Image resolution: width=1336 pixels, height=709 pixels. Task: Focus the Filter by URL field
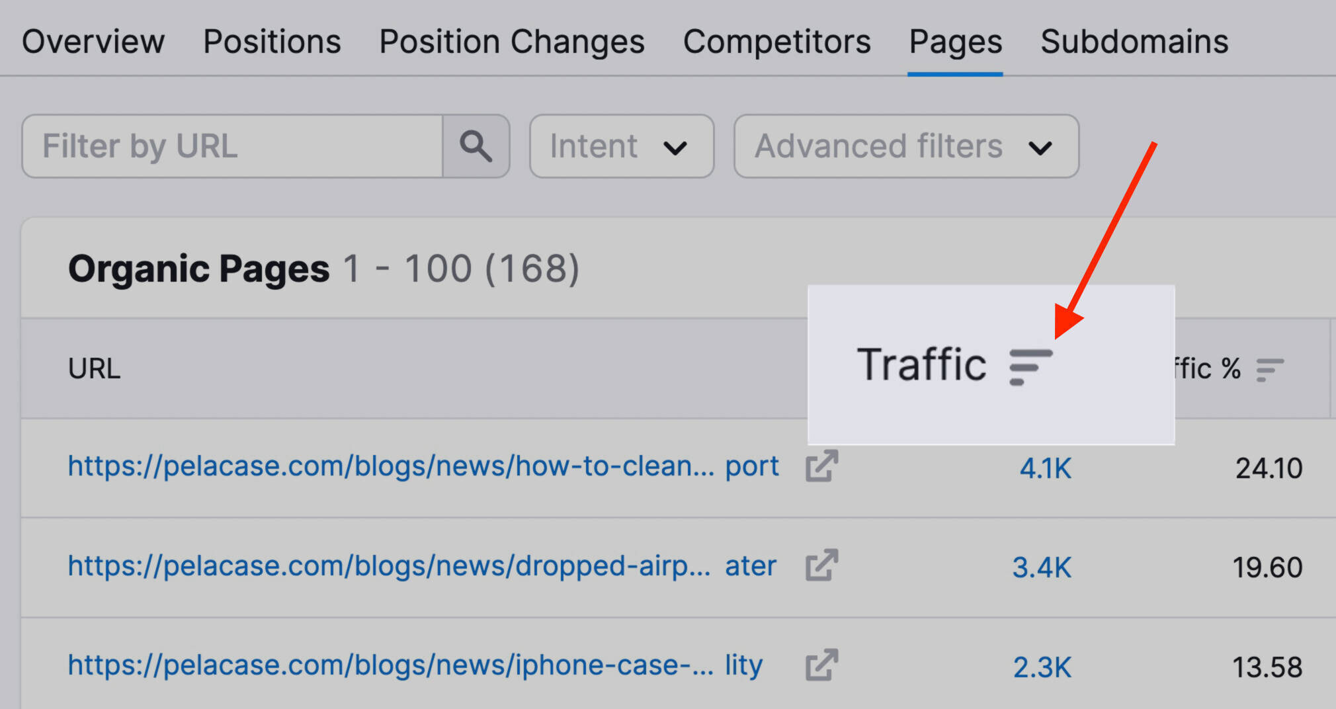pyautogui.click(x=232, y=146)
